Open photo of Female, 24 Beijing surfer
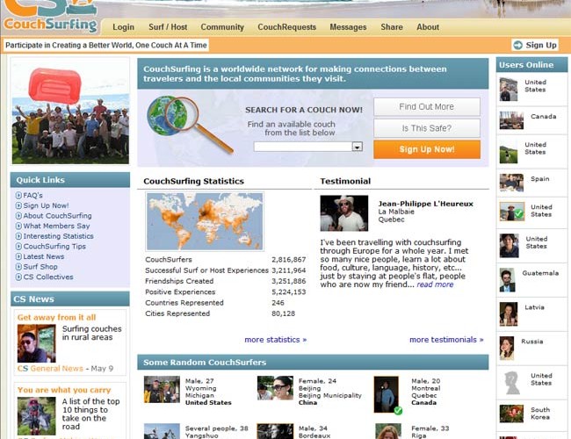The width and height of the screenshot is (571, 439). pyautogui.click(x=275, y=388)
